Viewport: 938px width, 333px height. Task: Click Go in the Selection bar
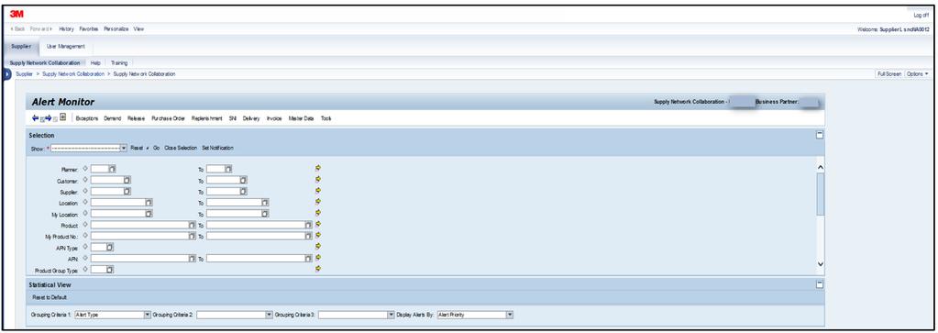156,148
